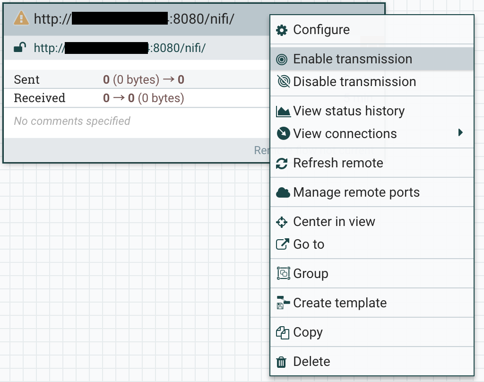Open Manage remote ports
484x382 pixels.
tap(372, 192)
